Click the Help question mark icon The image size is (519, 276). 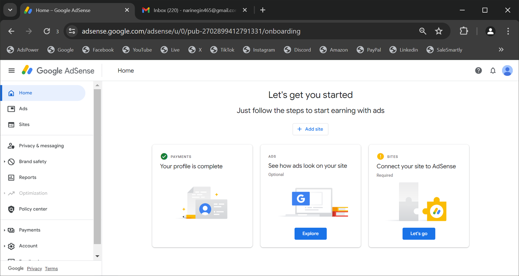tap(478, 71)
